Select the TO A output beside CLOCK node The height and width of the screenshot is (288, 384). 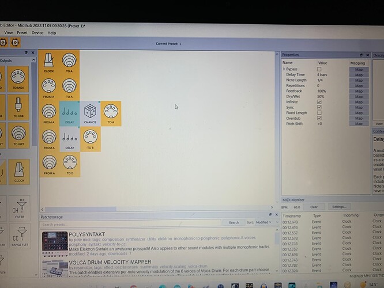(69, 62)
